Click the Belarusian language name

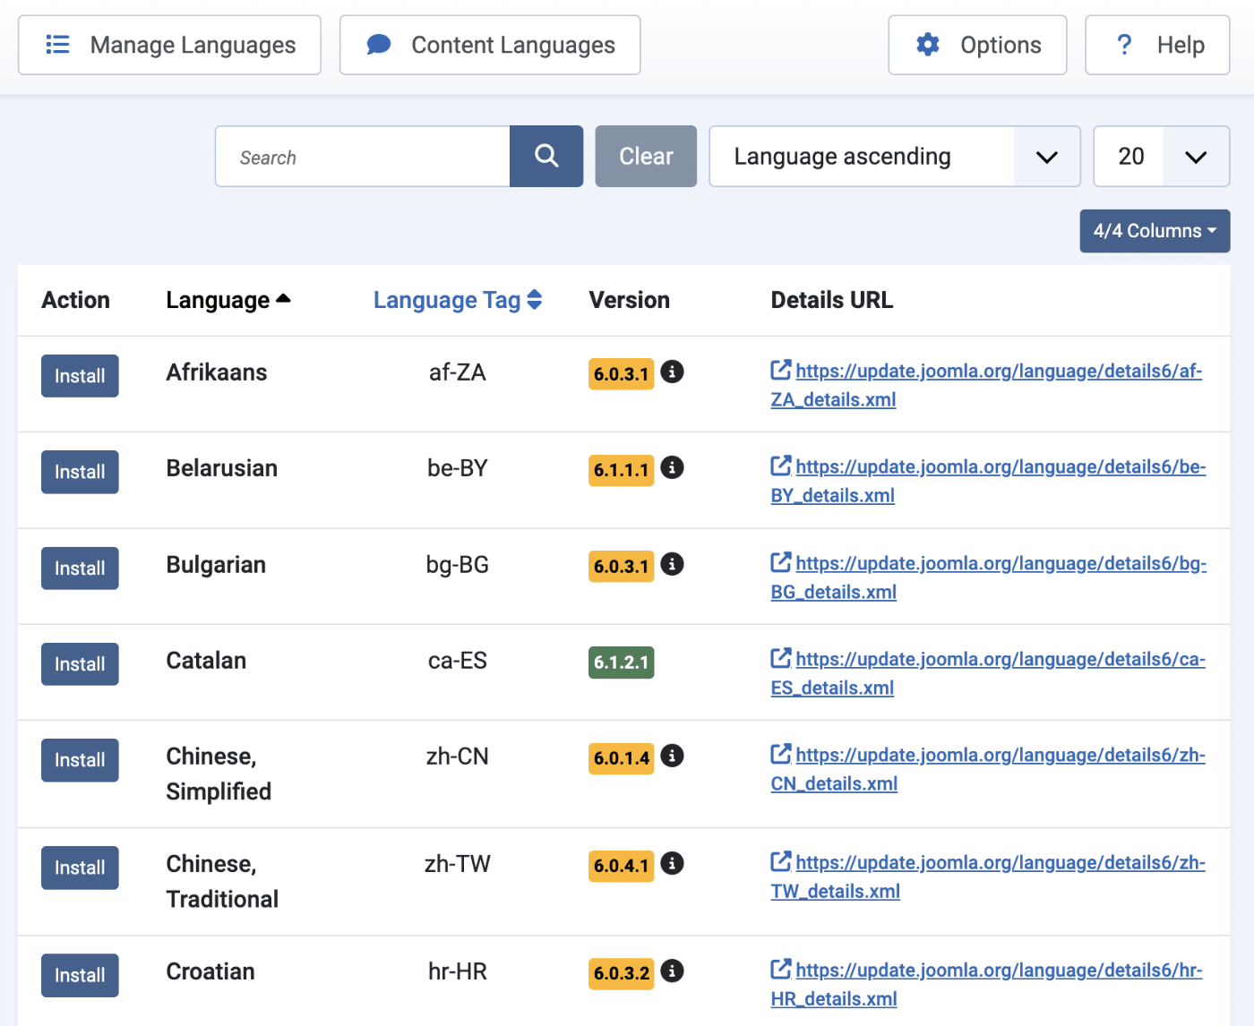pyautogui.click(x=222, y=468)
